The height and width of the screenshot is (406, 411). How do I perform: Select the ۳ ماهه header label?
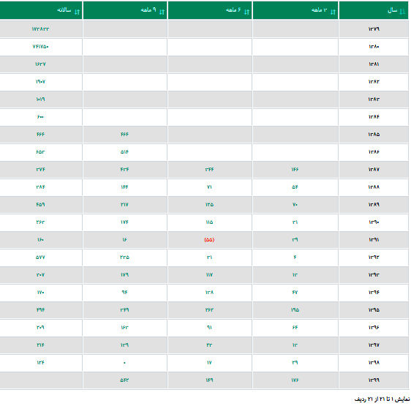319,10
